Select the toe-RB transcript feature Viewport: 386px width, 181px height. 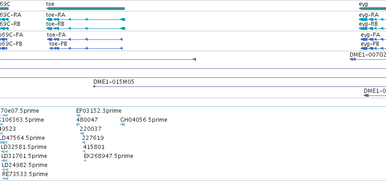[86, 29]
